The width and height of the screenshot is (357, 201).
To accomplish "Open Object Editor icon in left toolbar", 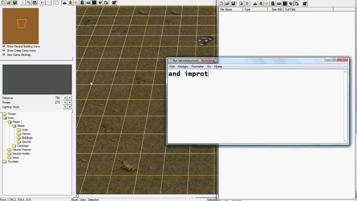I will click(x=82, y=2).
